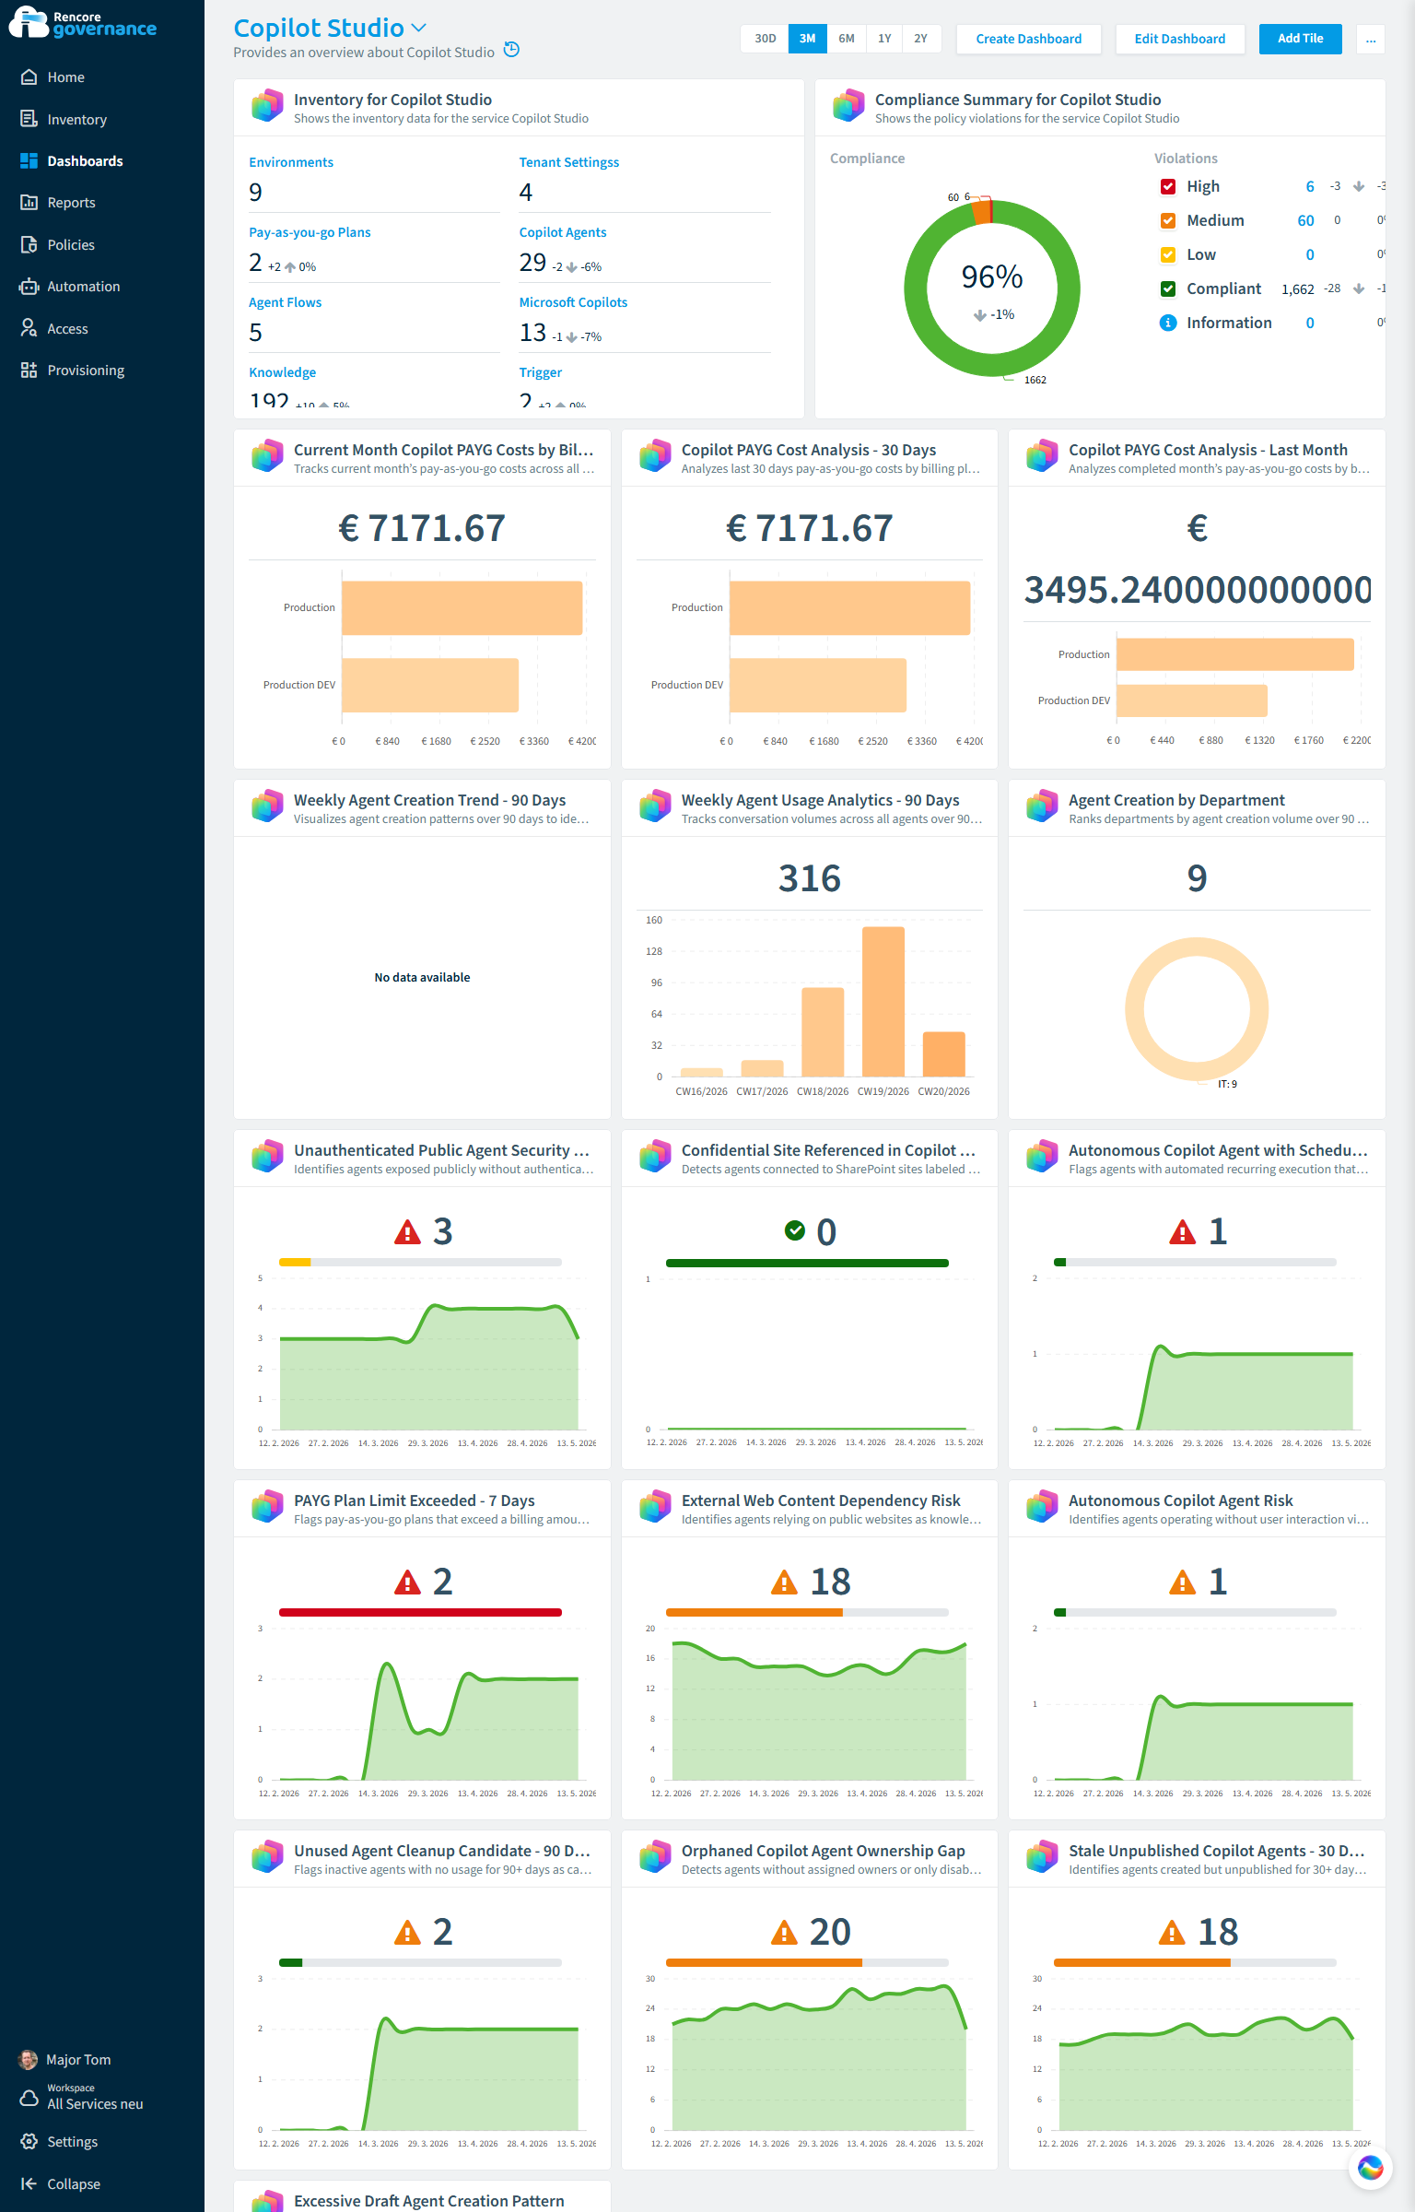Click the red warning icon on the Unauthenticated Public Agent tile
This screenshot has width=1415, height=2212.
pos(407,1232)
